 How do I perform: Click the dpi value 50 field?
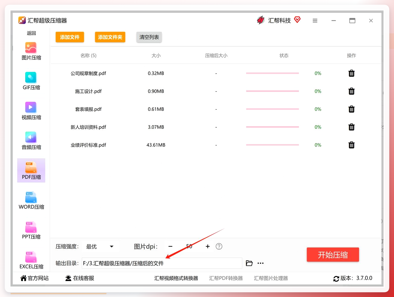(x=189, y=247)
